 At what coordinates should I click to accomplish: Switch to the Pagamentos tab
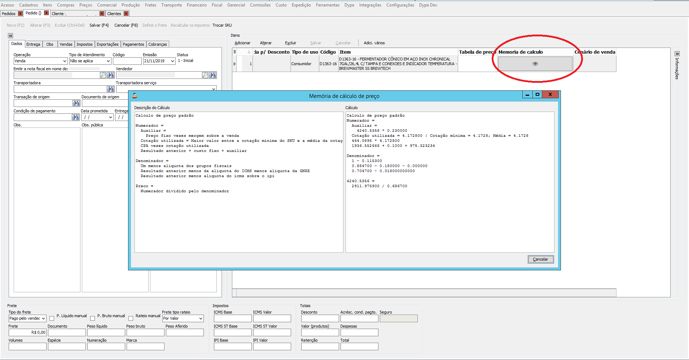click(x=133, y=44)
